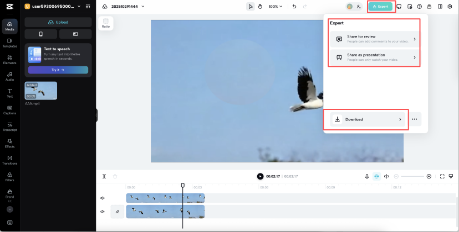
Task: Click the 00:06 ruler mark
Action: (264, 187)
